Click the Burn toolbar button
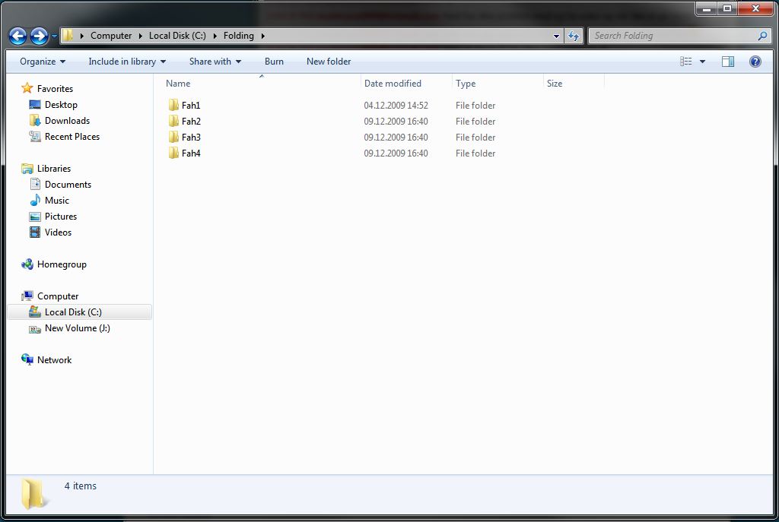This screenshot has height=522, width=779. (274, 62)
